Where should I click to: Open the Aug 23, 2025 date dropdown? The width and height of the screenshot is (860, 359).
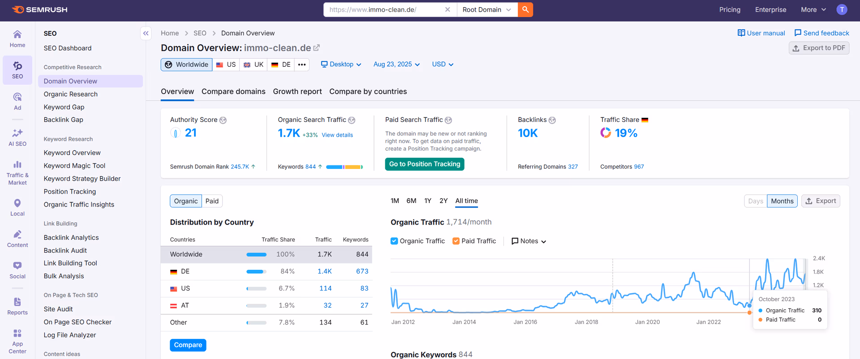(396, 65)
